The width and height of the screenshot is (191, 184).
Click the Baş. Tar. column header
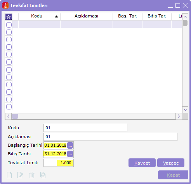127,16
